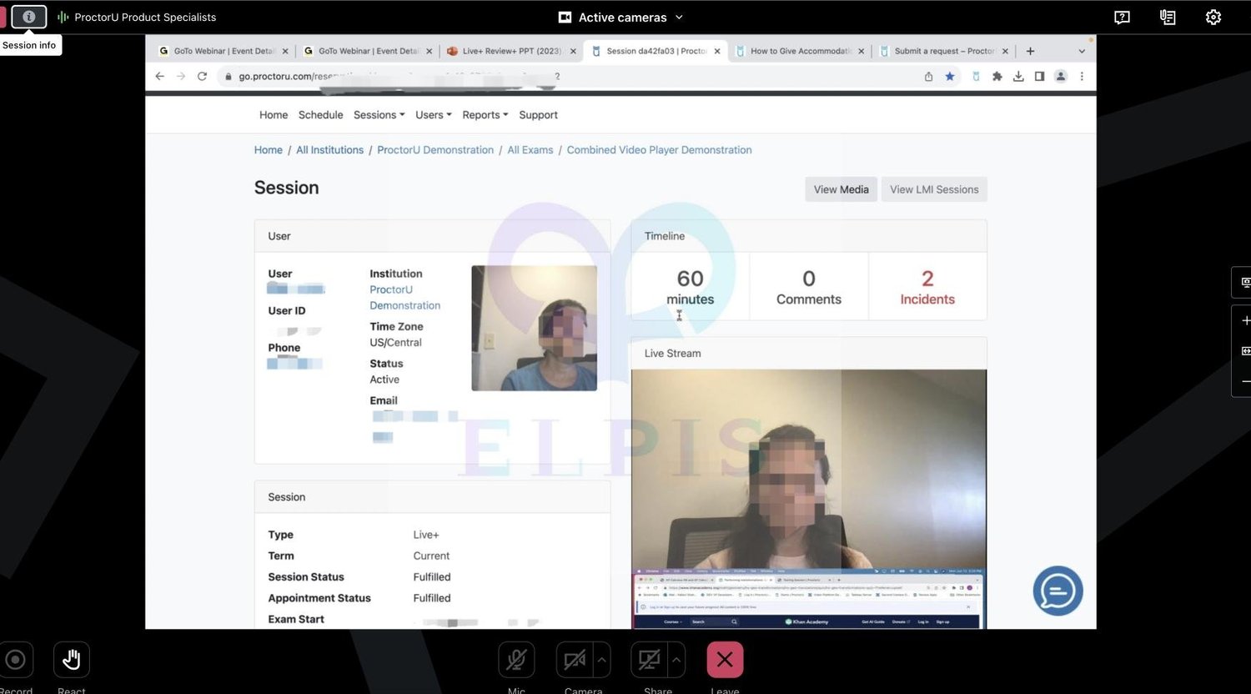Toggle screen Share on
Image resolution: width=1251 pixels, height=694 pixels.
(x=649, y=660)
